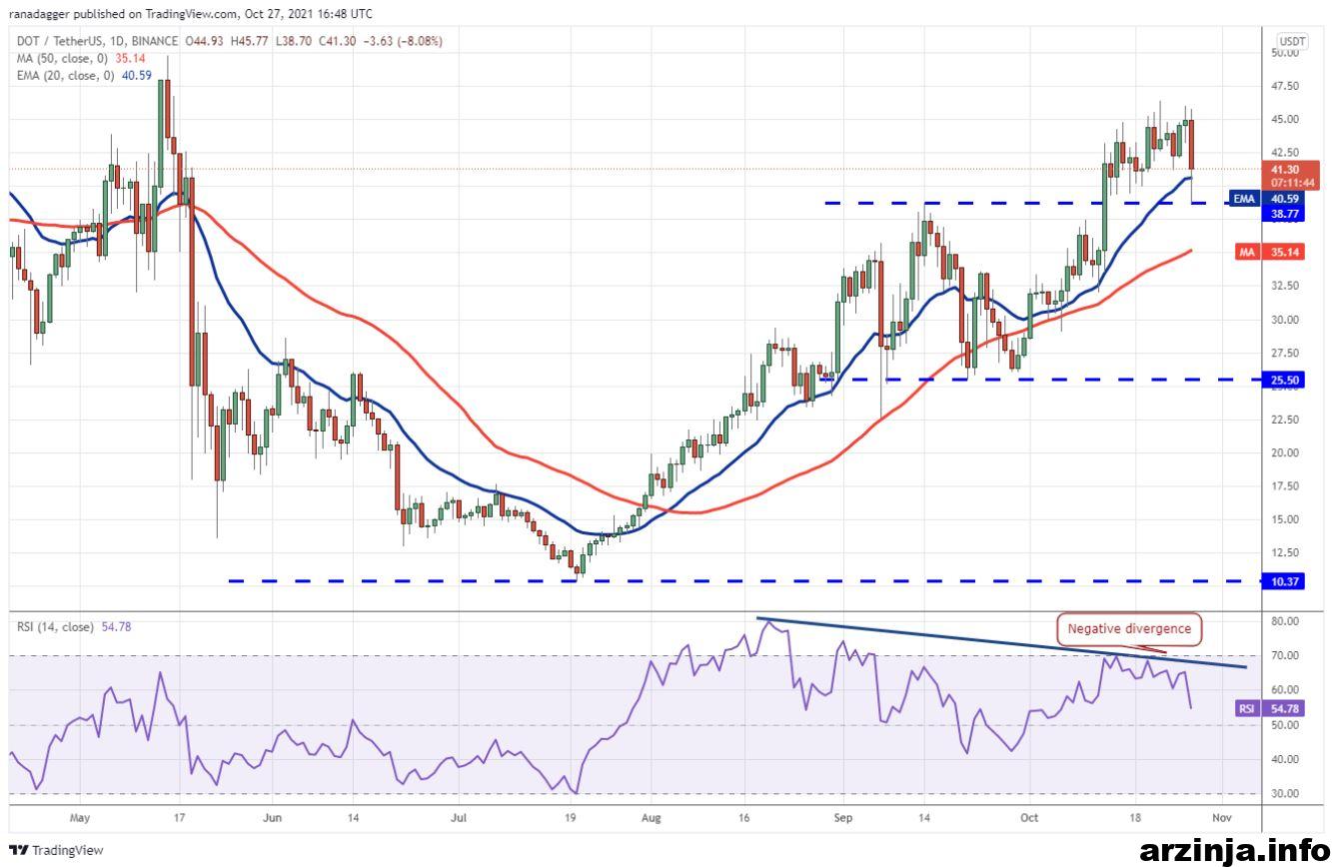Select the USDT currency label
This screenshot has height=867, width=1332.
[1292, 41]
